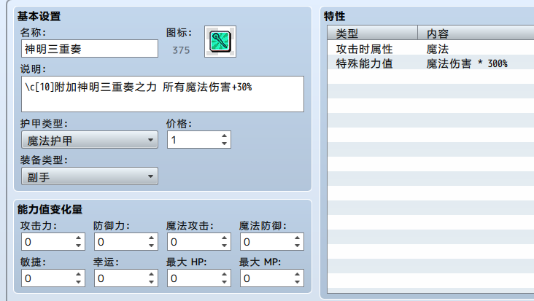The width and height of the screenshot is (534, 301).
Task: Decrease 最大 HP with the down arrow
Action: coord(224,282)
